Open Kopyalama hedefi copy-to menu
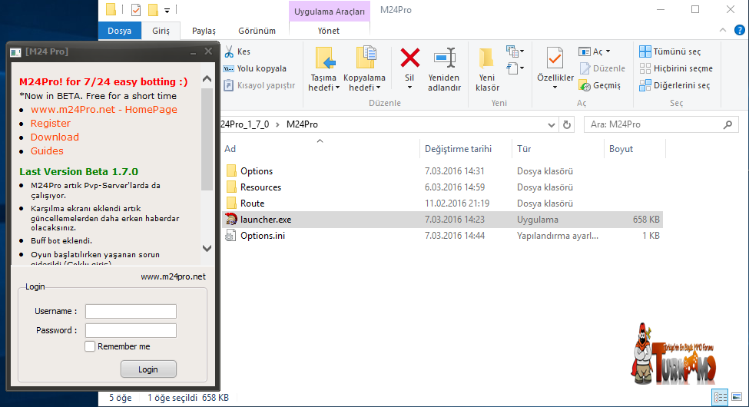Viewport: 749px width, 407px height. [364, 69]
